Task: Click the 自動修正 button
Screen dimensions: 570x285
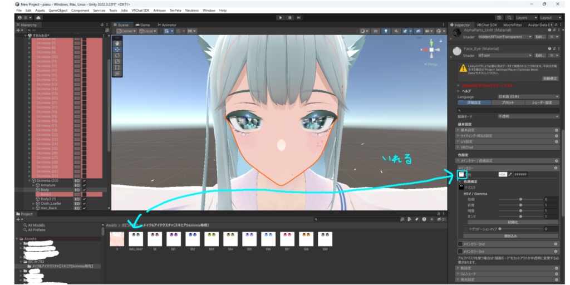Action: click(549, 78)
